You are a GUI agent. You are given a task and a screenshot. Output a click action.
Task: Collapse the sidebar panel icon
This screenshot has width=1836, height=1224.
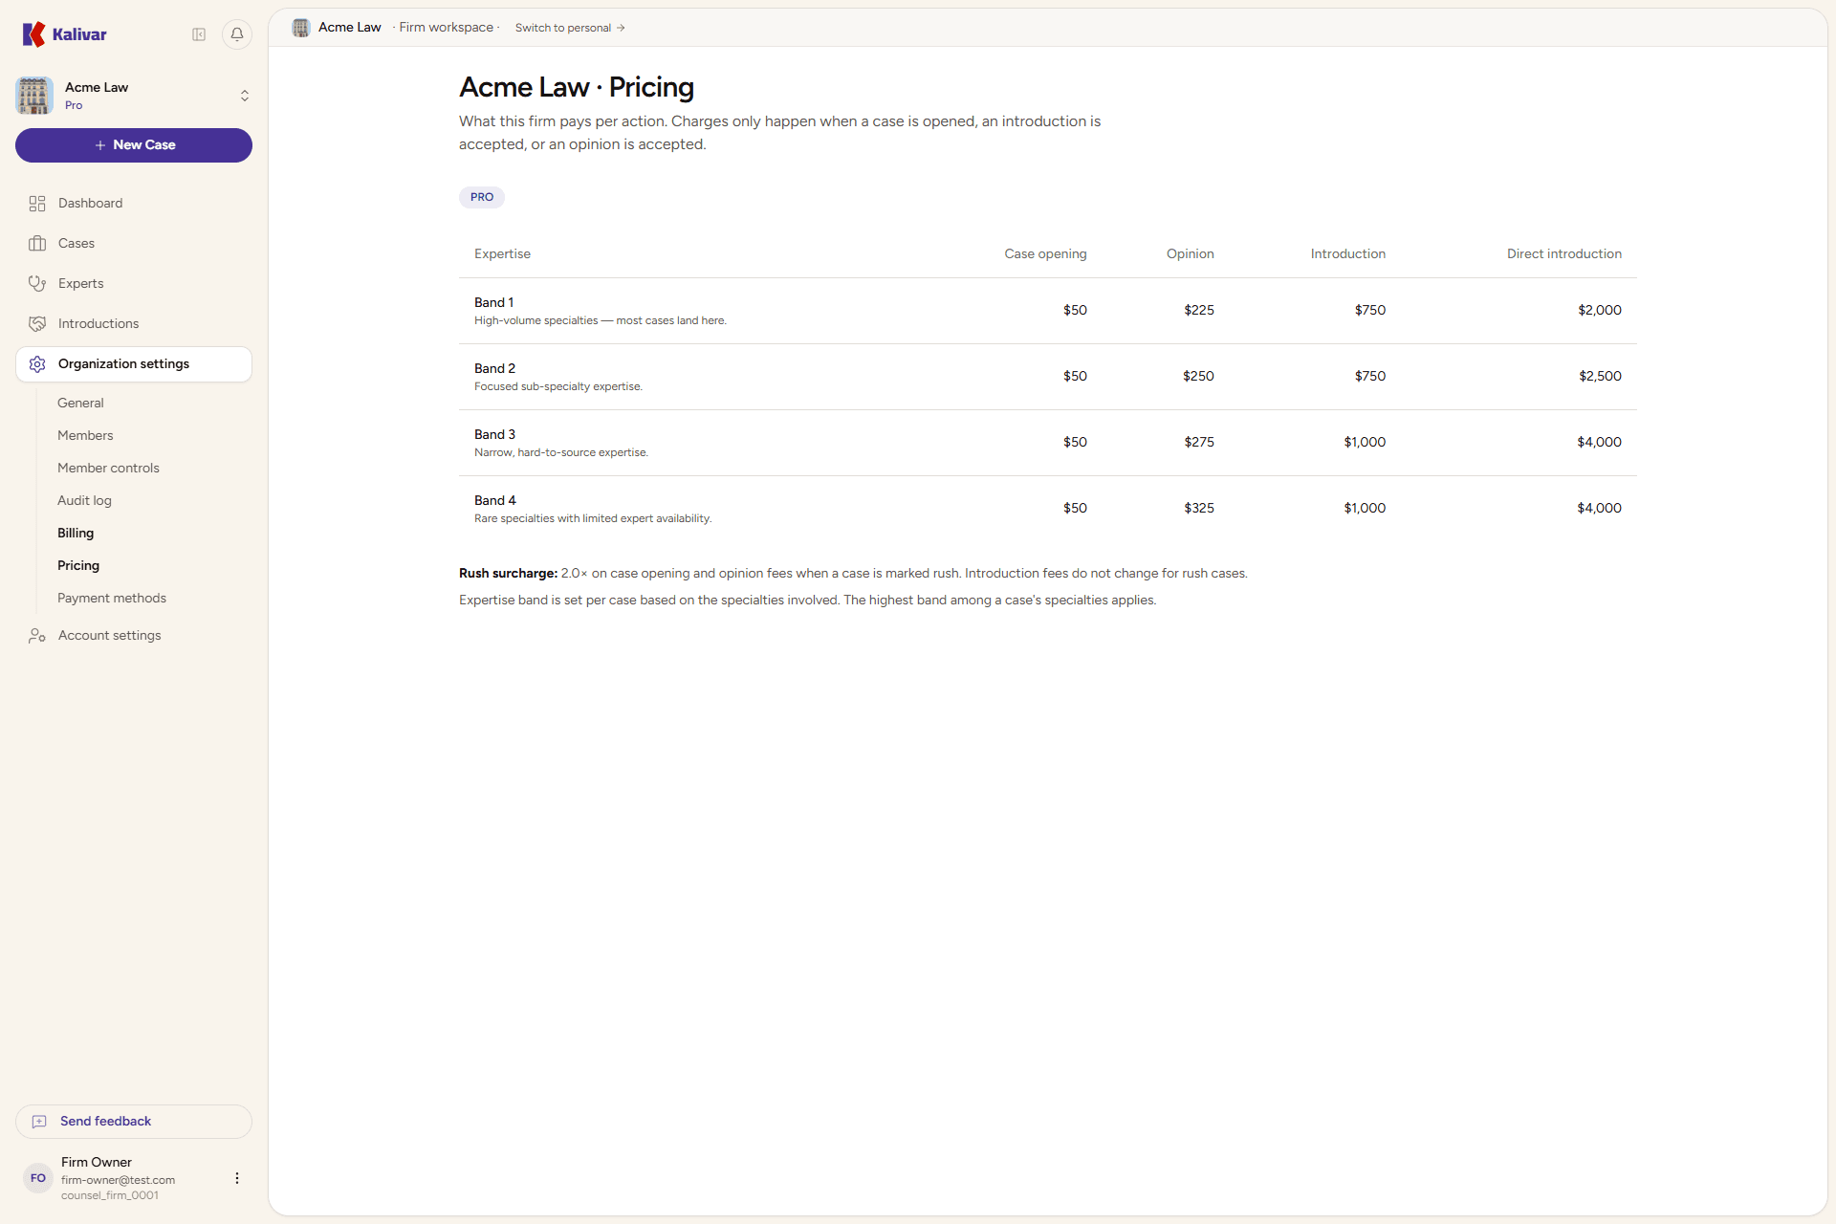tap(199, 34)
